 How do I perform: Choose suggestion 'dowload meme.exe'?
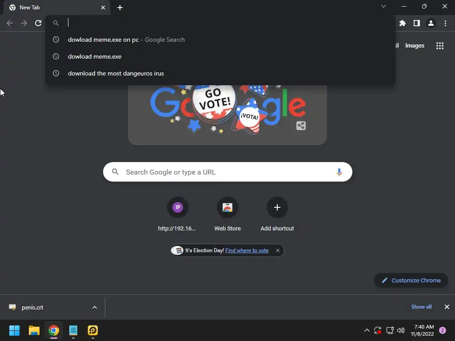pos(220,56)
